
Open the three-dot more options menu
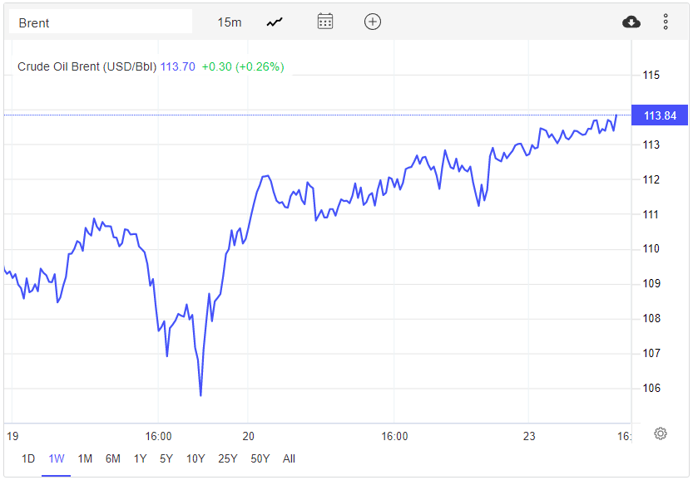coord(666,22)
